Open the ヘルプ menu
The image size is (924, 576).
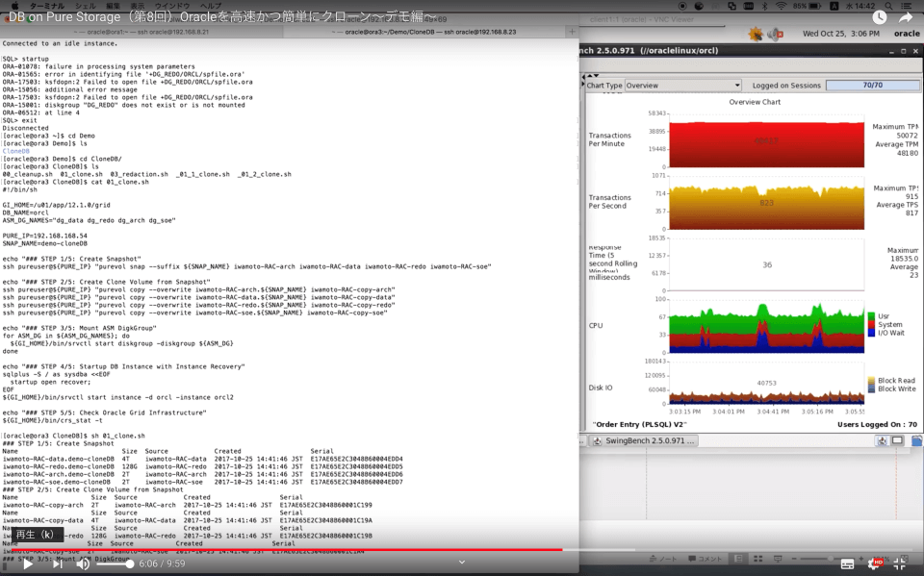pos(211,6)
